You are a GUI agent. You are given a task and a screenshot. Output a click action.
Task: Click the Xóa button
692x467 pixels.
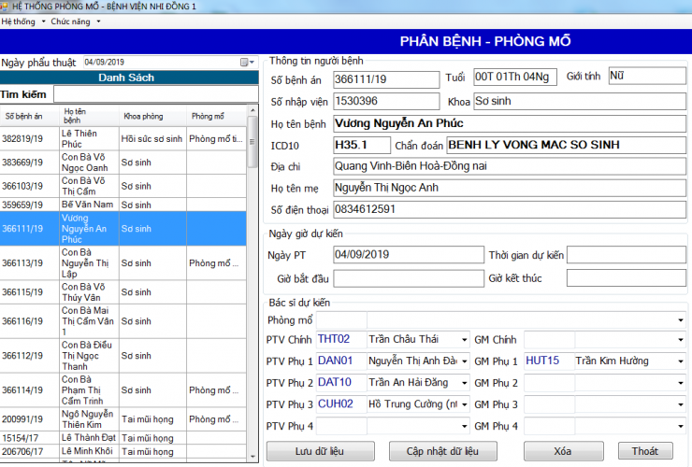562,451
